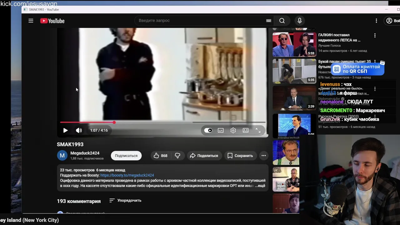The height and width of the screenshot is (225, 400).
Task: Mute the video volume speaker
Action: 79,130
